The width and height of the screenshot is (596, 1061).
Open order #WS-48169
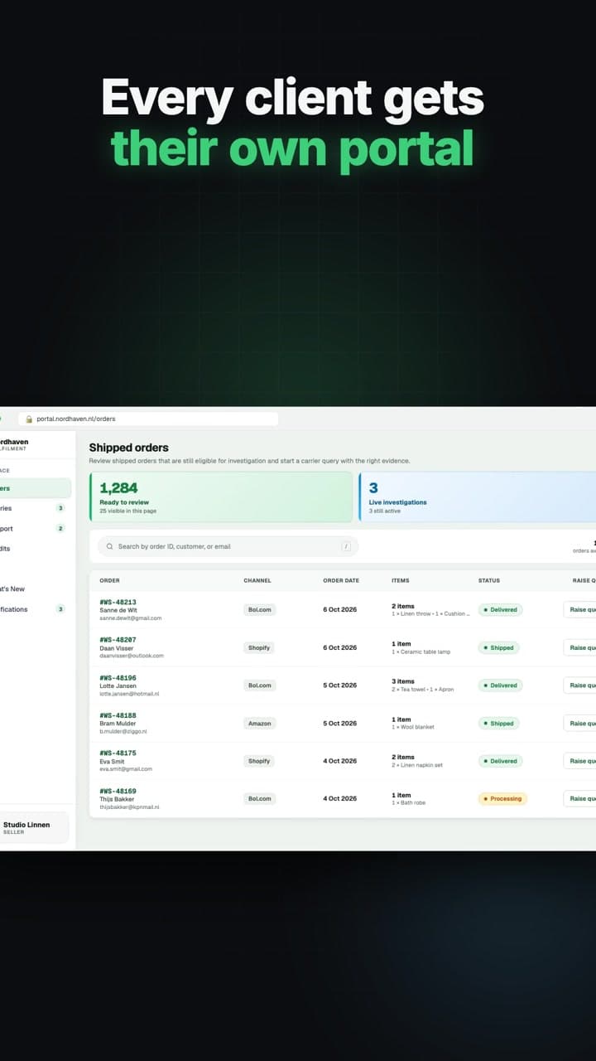[118, 791]
